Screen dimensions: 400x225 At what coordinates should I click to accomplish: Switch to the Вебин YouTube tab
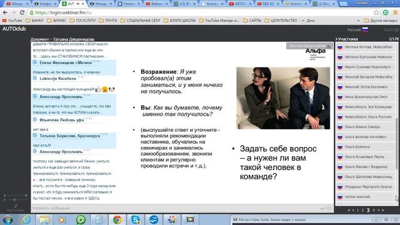point(157,4)
